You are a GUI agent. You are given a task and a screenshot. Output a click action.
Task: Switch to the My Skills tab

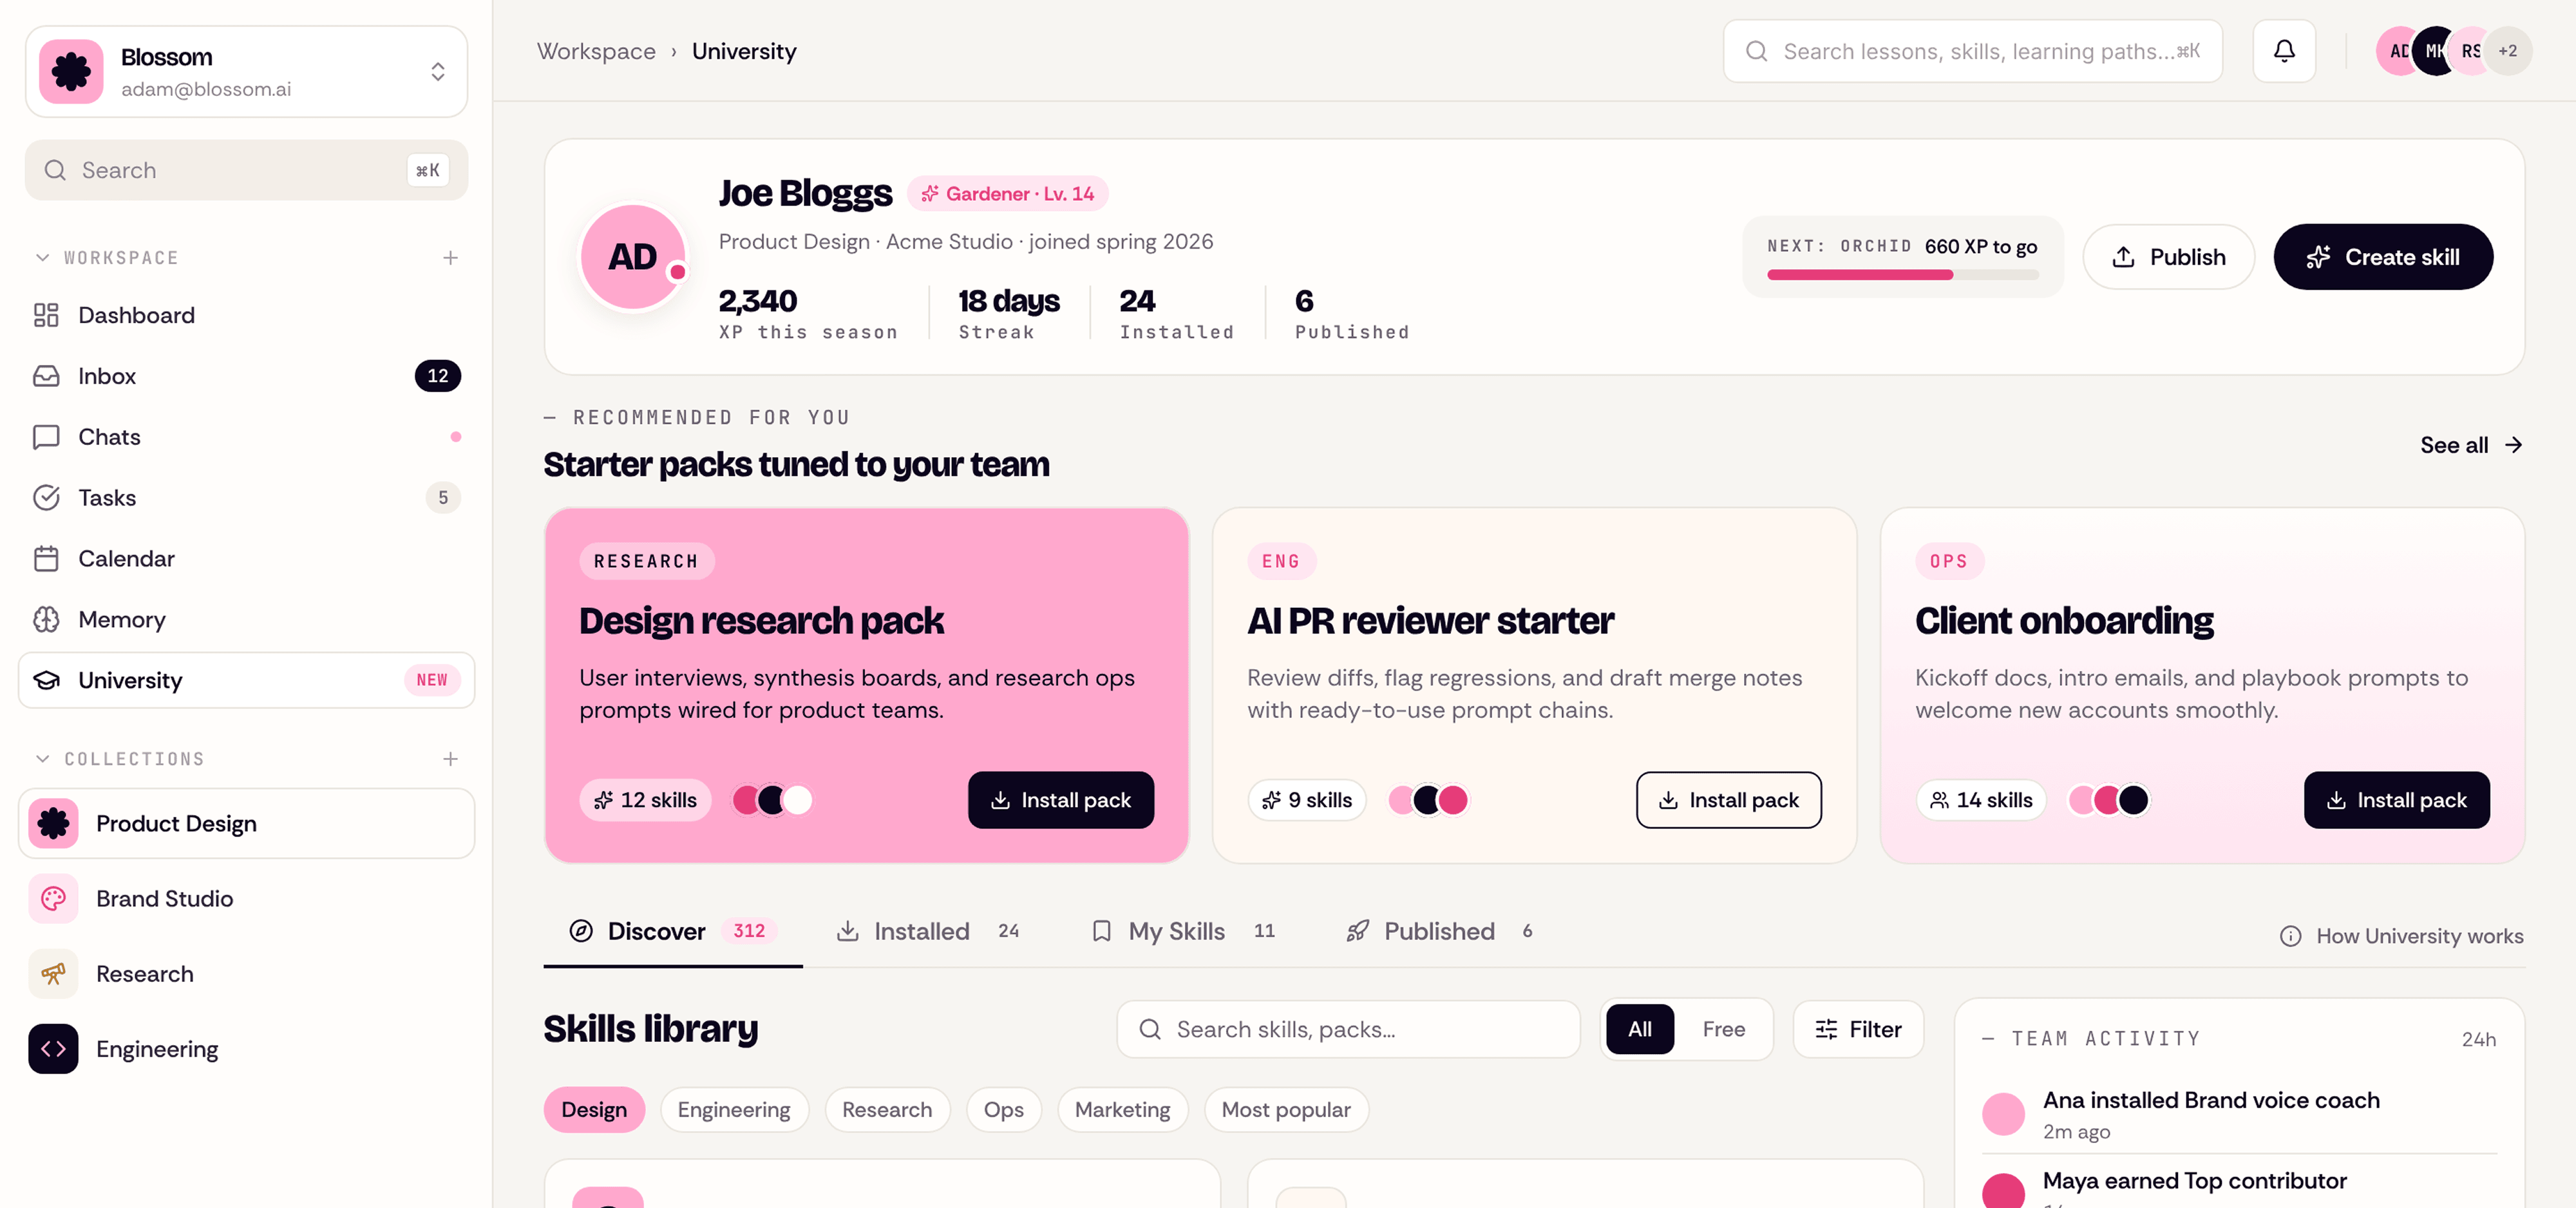tap(1183, 932)
